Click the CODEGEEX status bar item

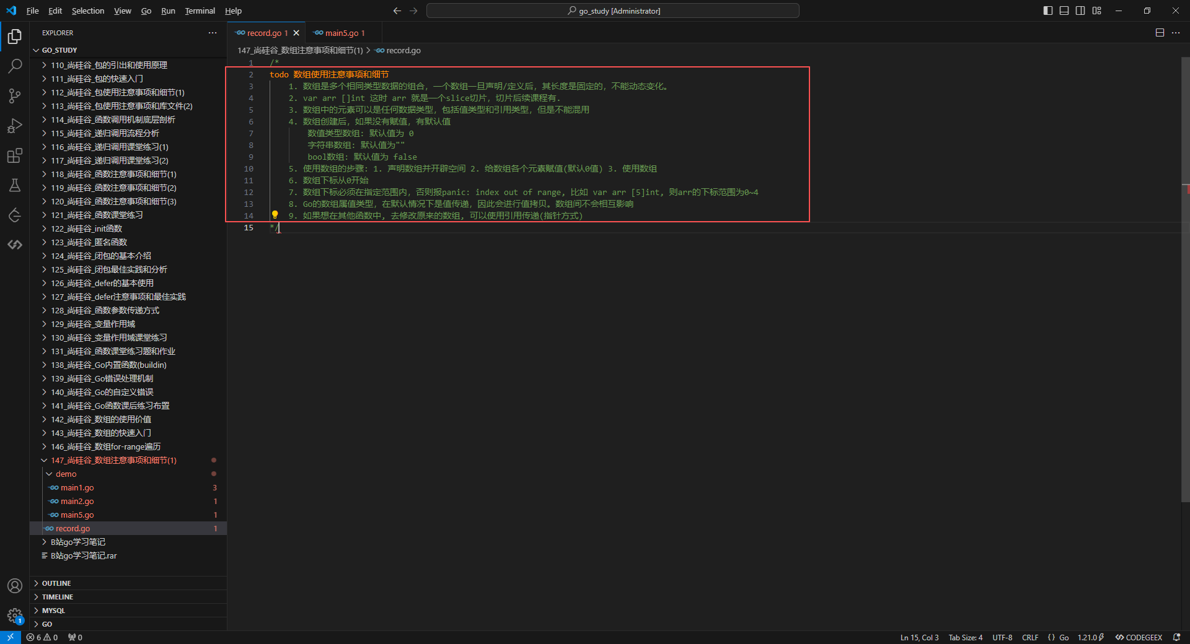[x=1139, y=637]
